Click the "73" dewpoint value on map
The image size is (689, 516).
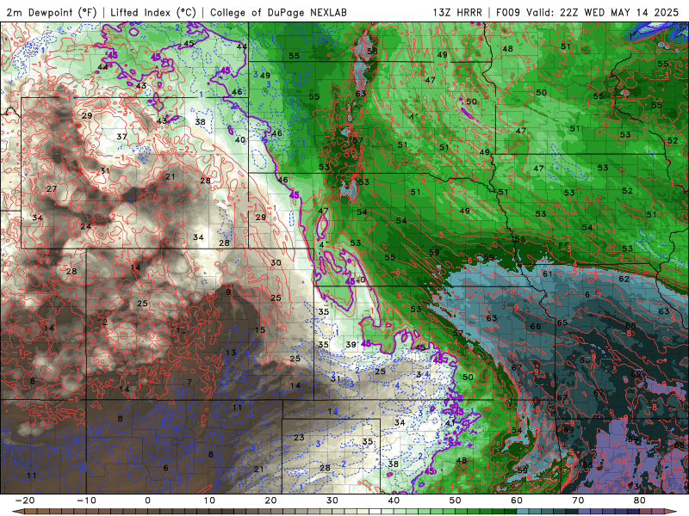click(634, 487)
